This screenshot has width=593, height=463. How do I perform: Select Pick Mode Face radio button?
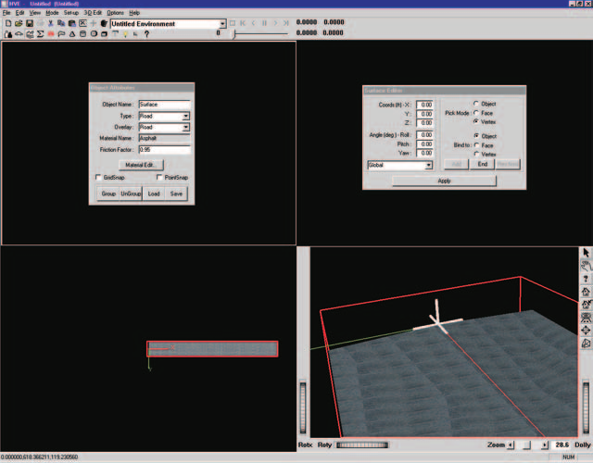click(x=476, y=113)
